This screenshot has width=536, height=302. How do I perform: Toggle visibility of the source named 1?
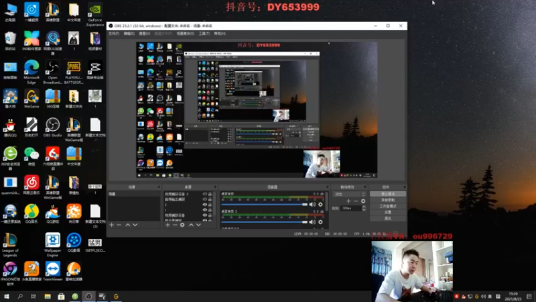(x=205, y=210)
